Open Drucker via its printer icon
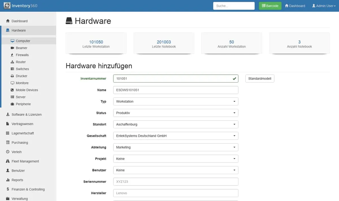The image size is (339, 201). pyautogui.click(x=12, y=76)
